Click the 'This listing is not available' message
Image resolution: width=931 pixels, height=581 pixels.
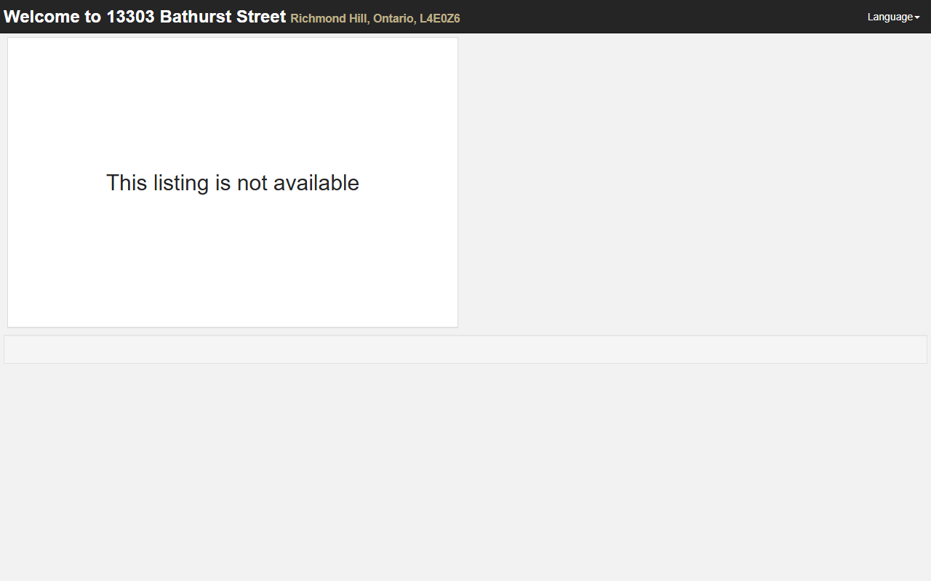pyautogui.click(x=233, y=182)
